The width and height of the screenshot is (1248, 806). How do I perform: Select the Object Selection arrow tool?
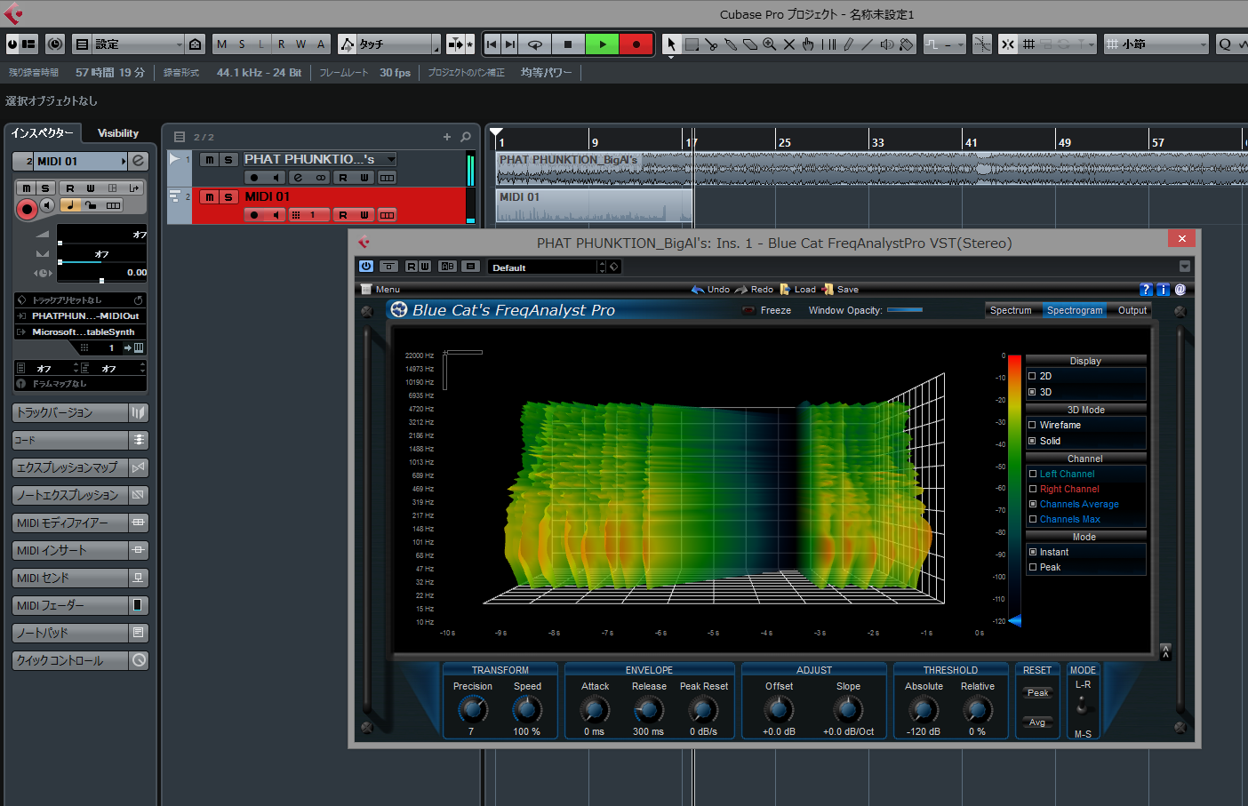pos(671,44)
